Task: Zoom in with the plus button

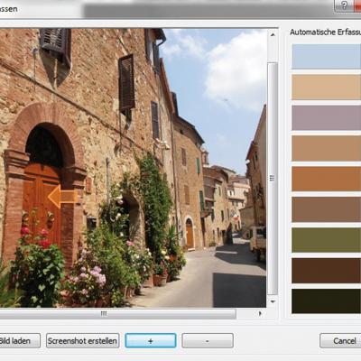Action: point(151,340)
